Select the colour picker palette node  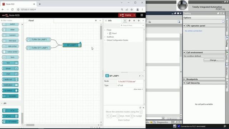pos(10,52)
